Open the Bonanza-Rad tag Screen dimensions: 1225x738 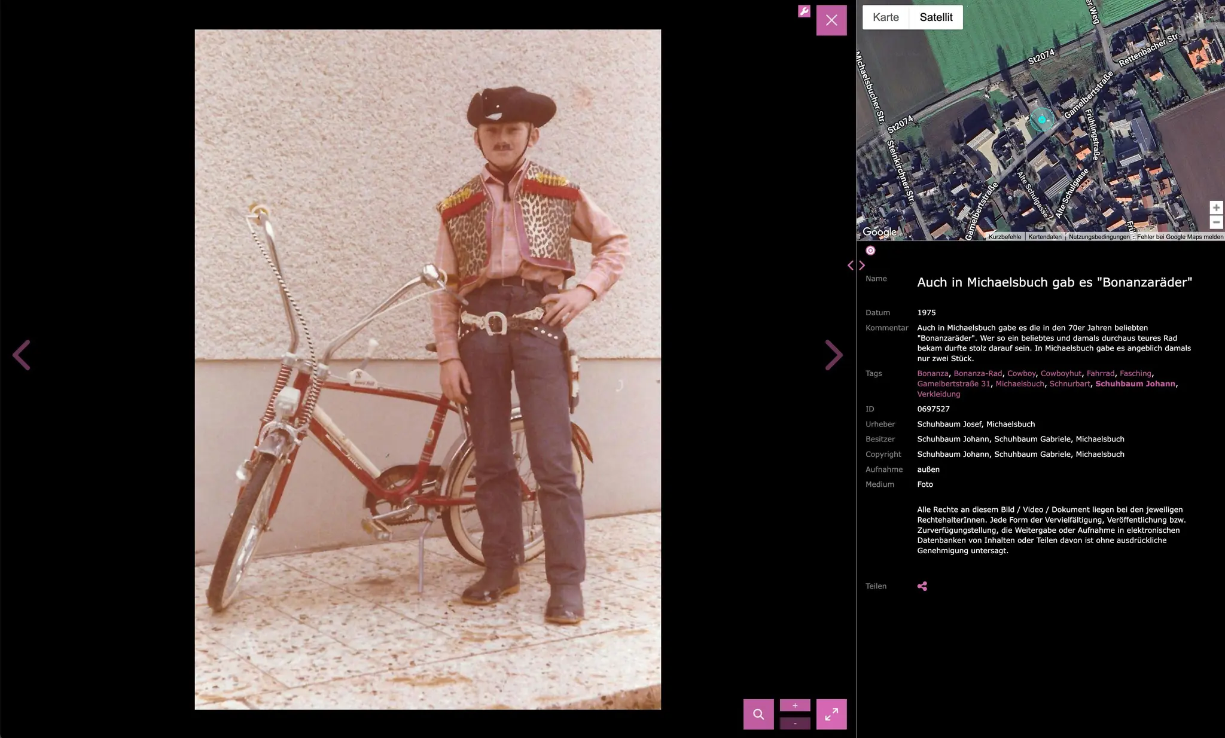[x=978, y=373]
